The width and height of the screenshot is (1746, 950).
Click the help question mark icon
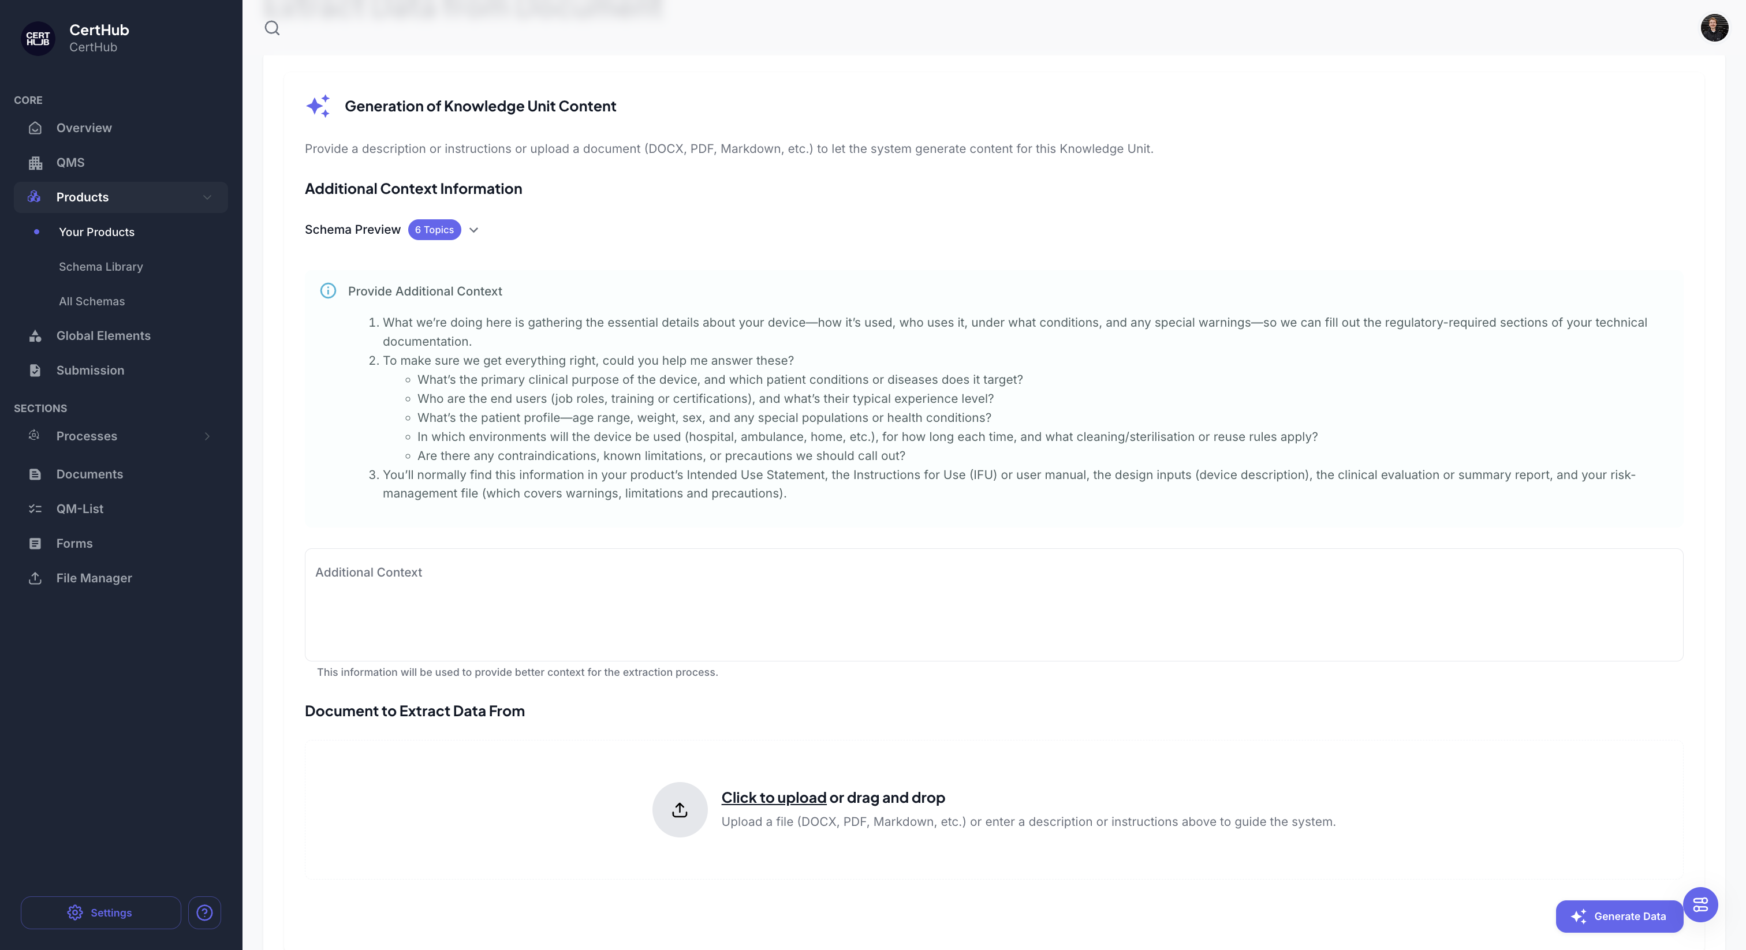(204, 912)
